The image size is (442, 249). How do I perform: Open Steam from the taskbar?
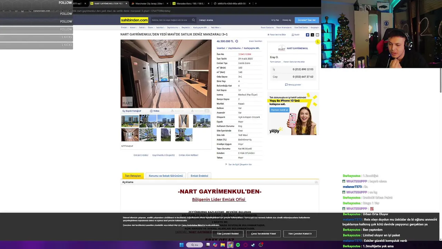(x=253, y=245)
